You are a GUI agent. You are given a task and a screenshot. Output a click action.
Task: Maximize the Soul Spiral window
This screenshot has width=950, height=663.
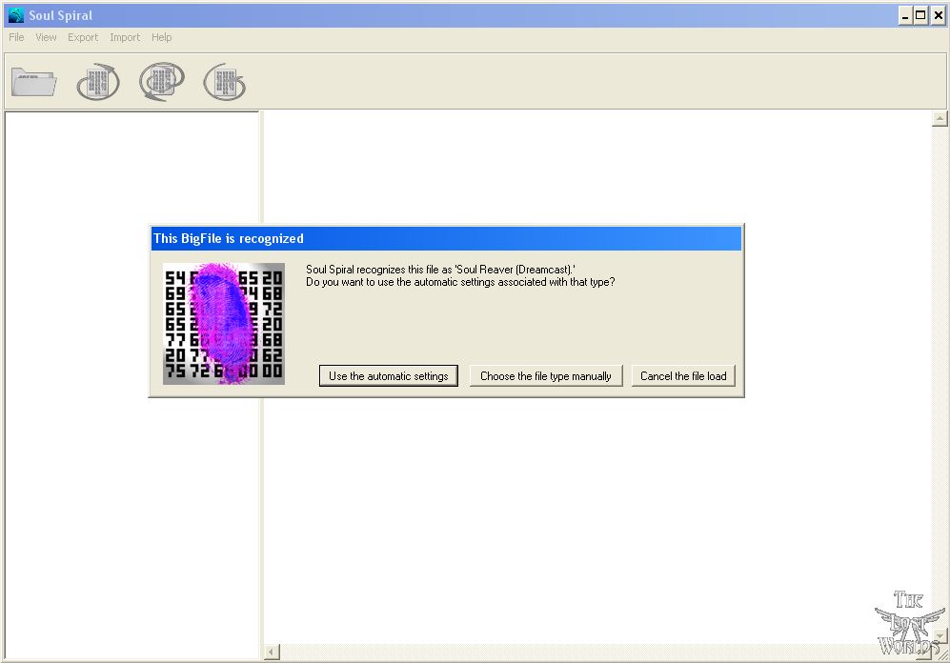pos(920,16)
